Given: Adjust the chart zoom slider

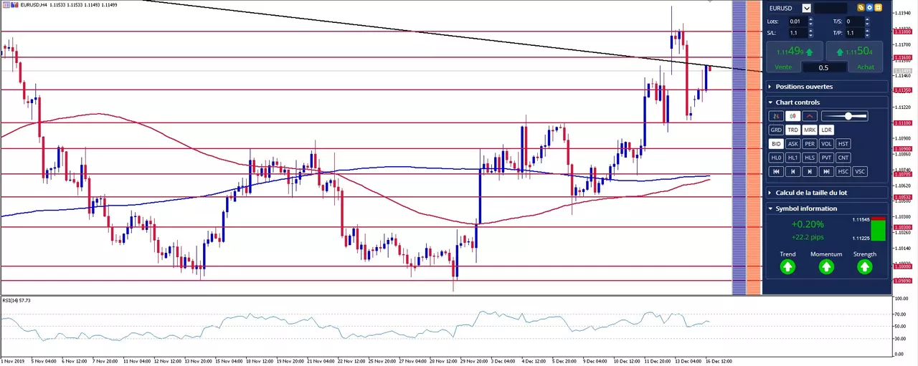Looking at the screenshot, I should point(845,116).
